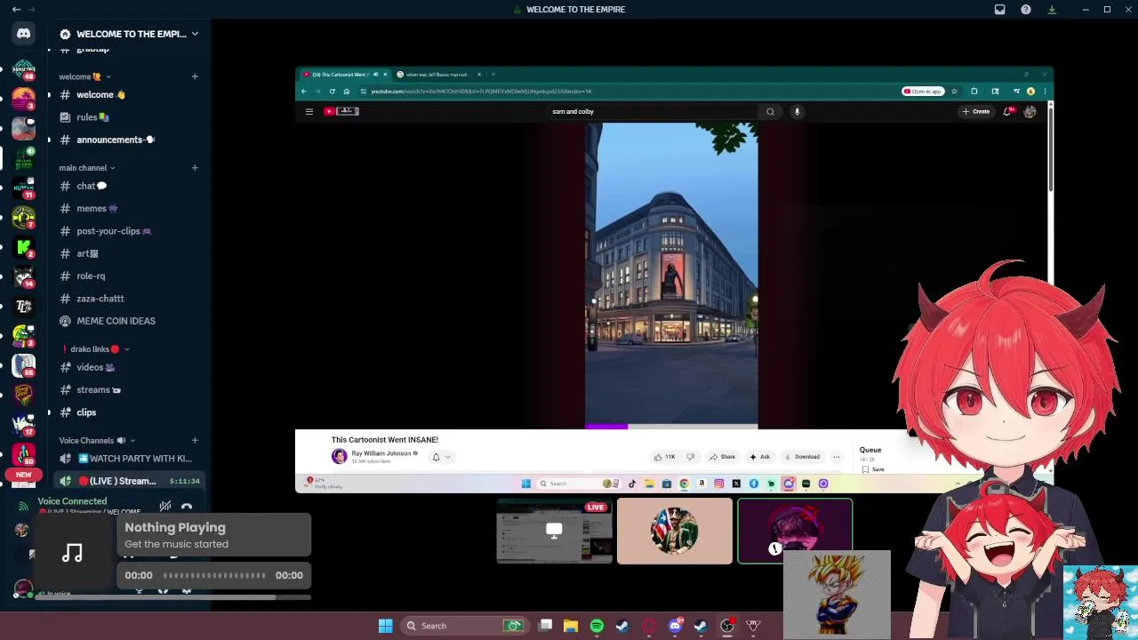Switch to Jeff Bezos Chrome tab
This screenshot has width=1138, height=640.
click(438, 74)
